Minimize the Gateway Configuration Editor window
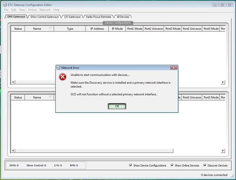The height and width of the screenshot is (180, 236). pos(215,5)
